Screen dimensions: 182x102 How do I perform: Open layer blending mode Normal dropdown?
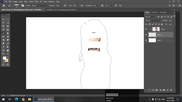pos(153,21)
